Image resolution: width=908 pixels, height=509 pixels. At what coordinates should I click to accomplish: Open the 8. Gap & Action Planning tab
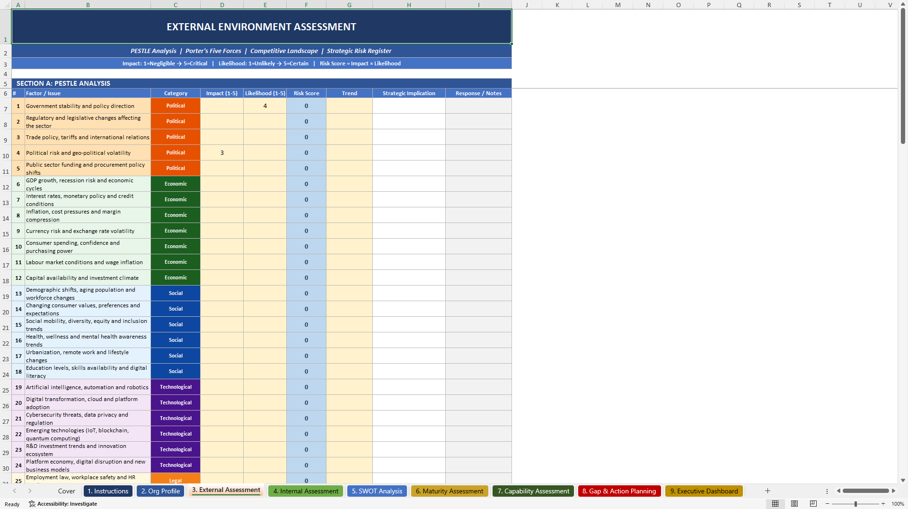point(619,491)
